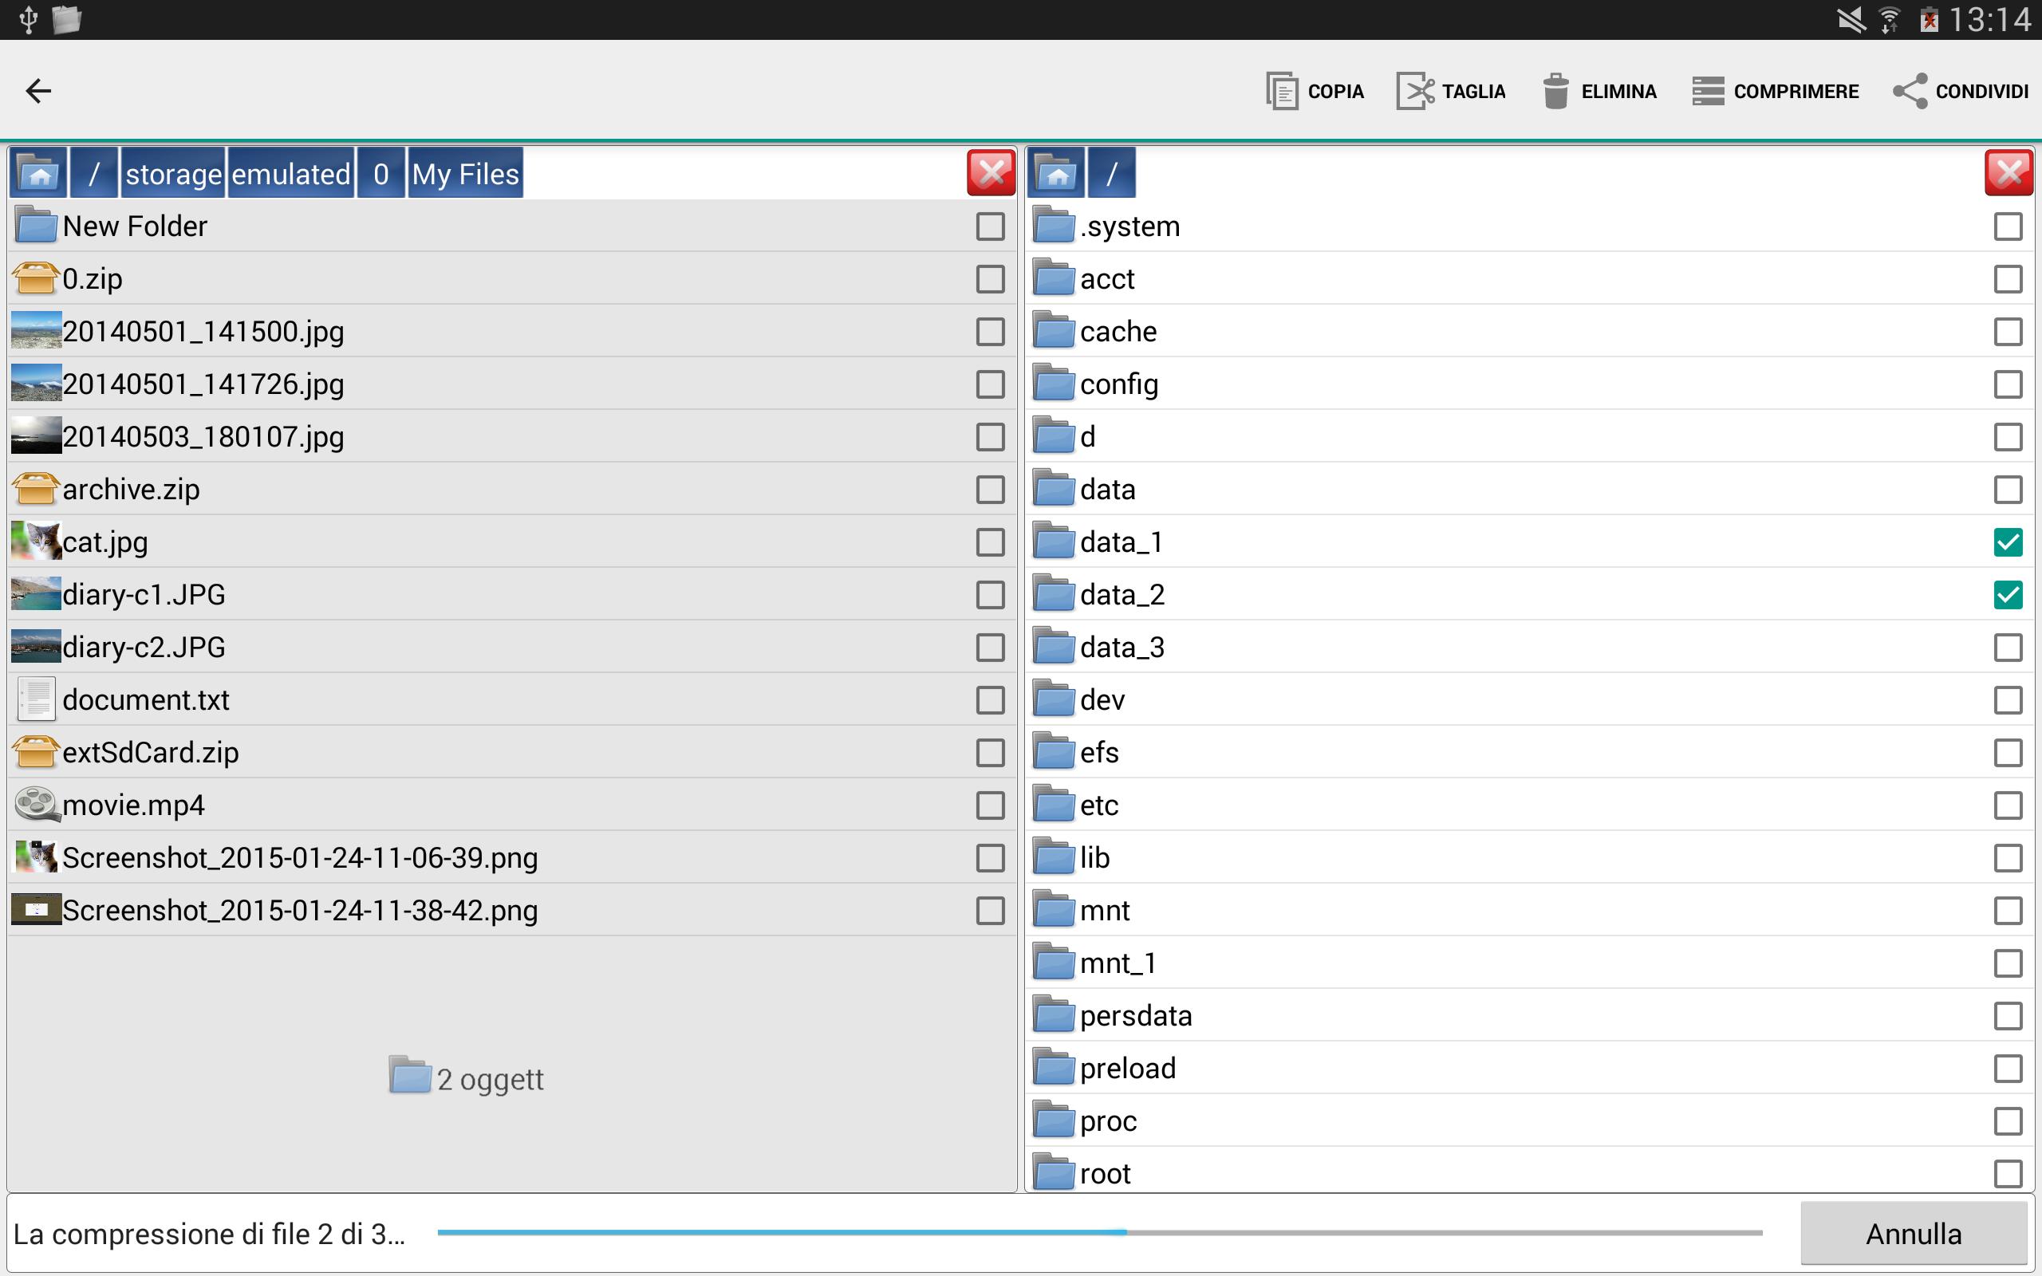Open the acct folder icon
Viewport: 2042px width, 1276px height.
tap(1054, 278)
